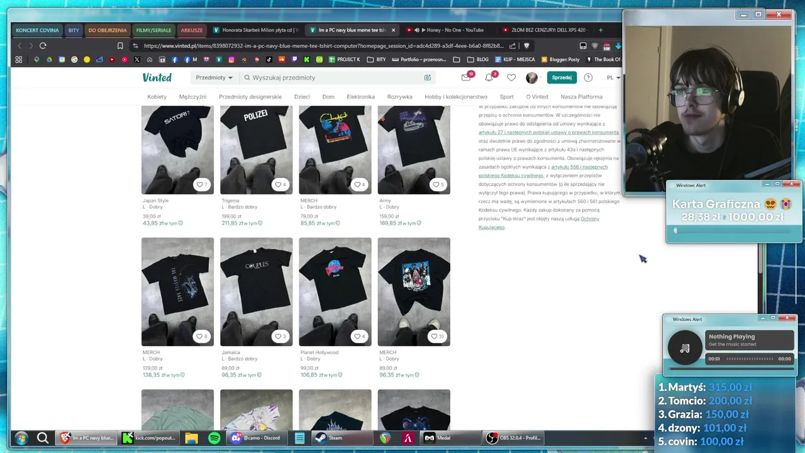Open the SATORI Japan Style shirt thumbnail

(x=177, y=150)
